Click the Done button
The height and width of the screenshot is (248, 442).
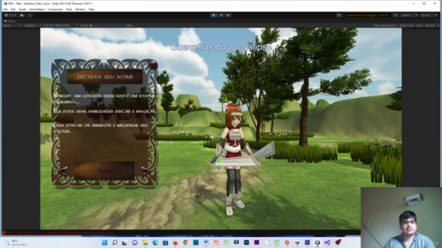coord(104,171)
